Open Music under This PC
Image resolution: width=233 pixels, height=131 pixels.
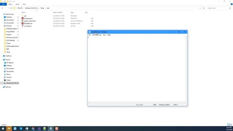tap(8, 74)
